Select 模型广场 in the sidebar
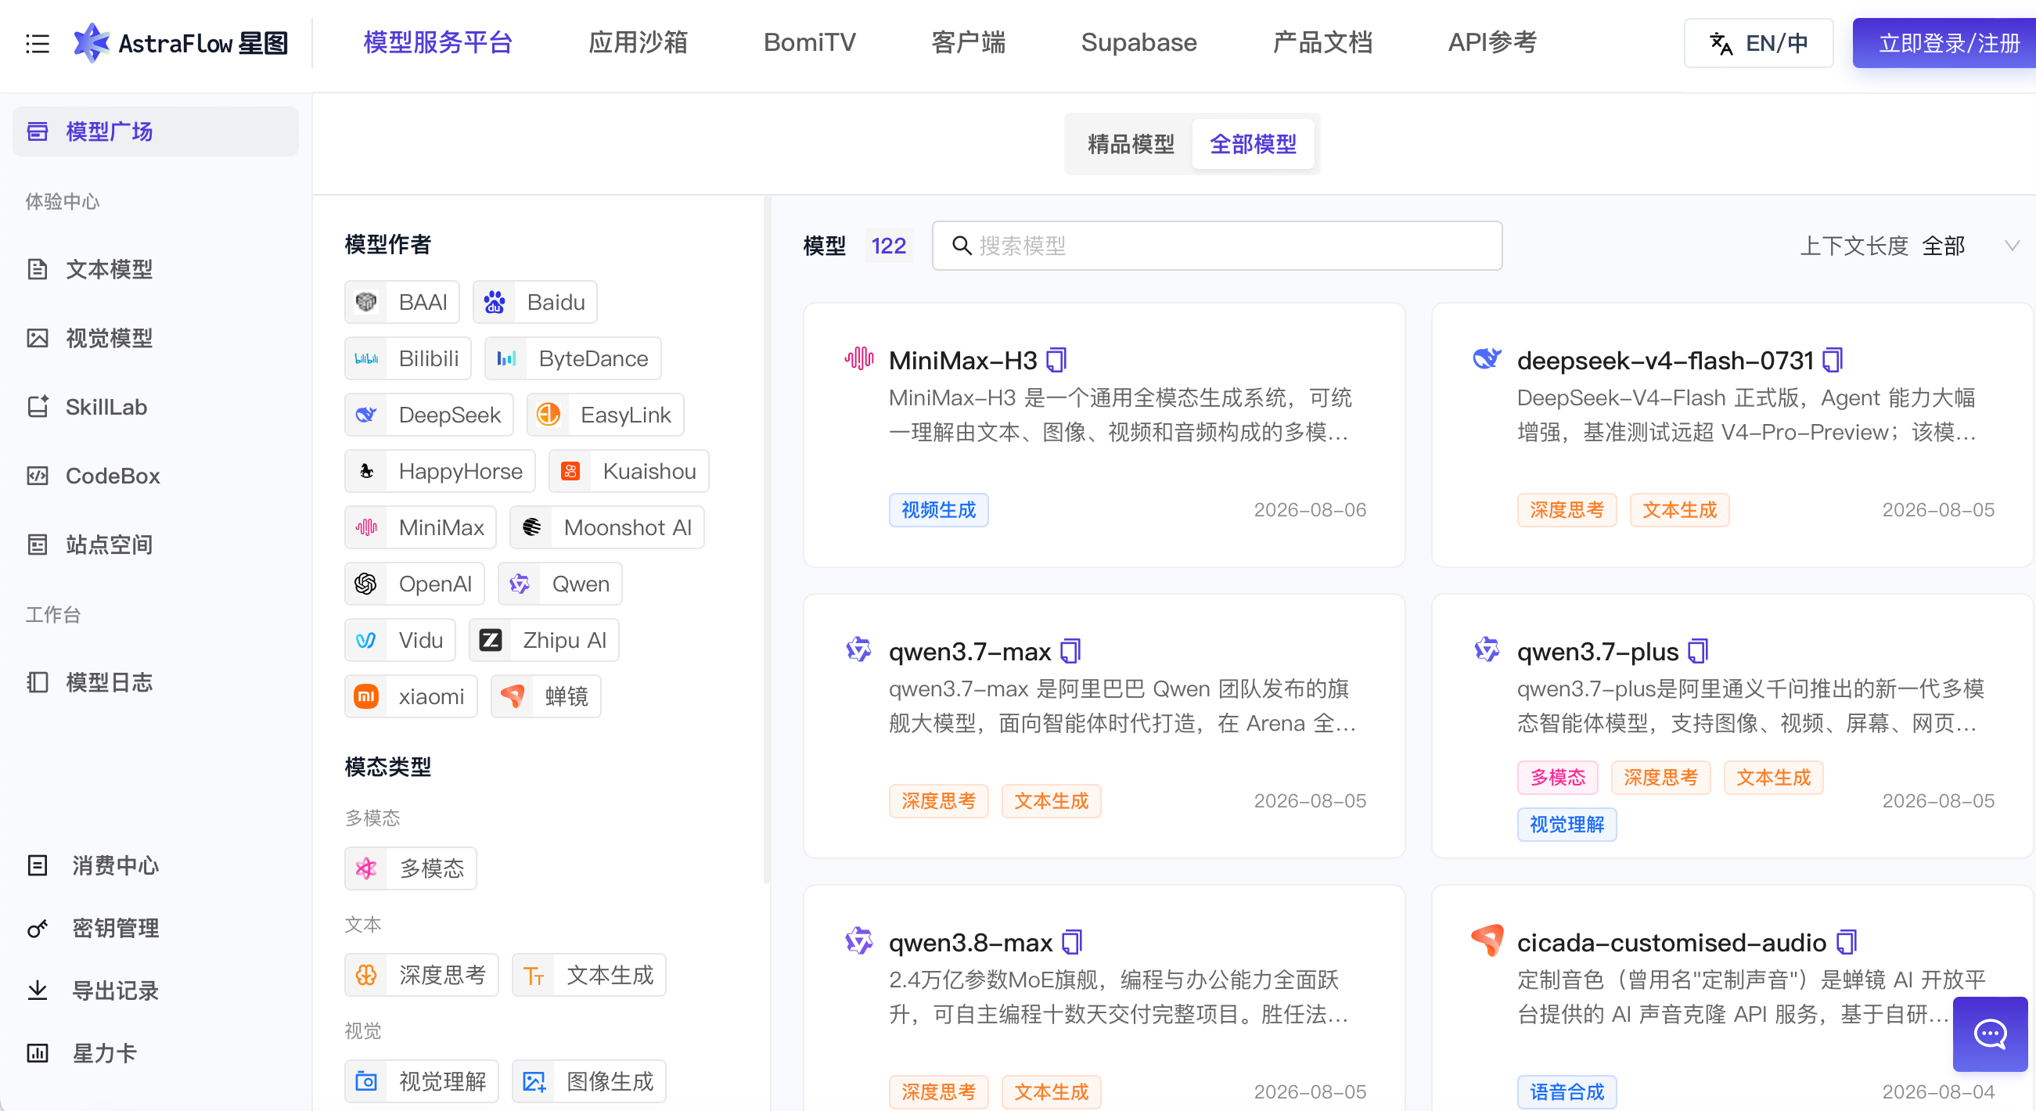 tap(156, 131)
